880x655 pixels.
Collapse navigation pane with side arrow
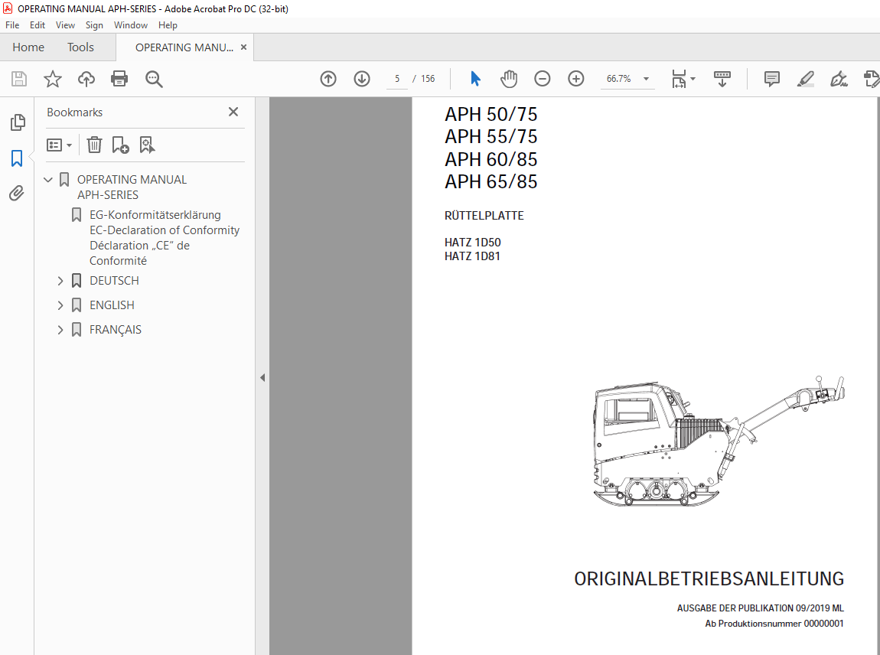tap(262, 378)
